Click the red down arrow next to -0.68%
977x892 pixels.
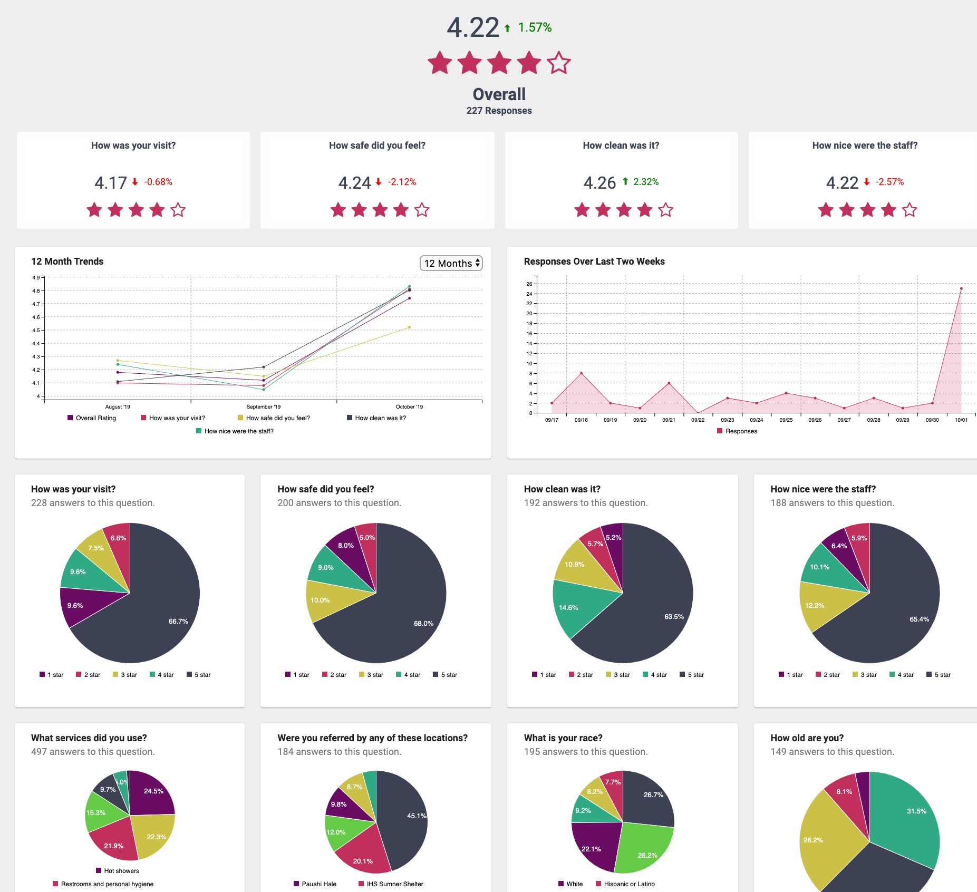point(134,182)
